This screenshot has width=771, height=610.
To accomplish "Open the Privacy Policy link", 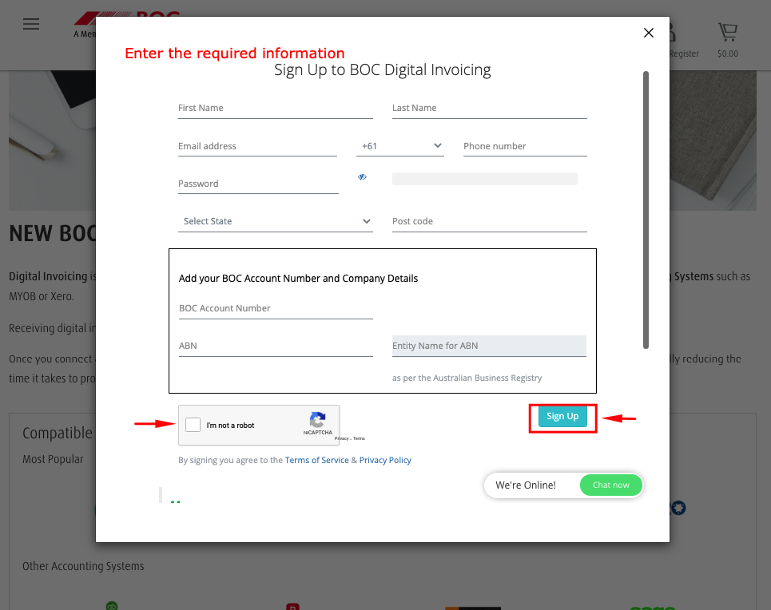I will tap(385, 460).
